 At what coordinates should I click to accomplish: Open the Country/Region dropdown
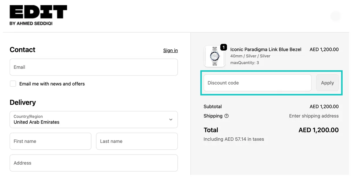click(94, 119)
